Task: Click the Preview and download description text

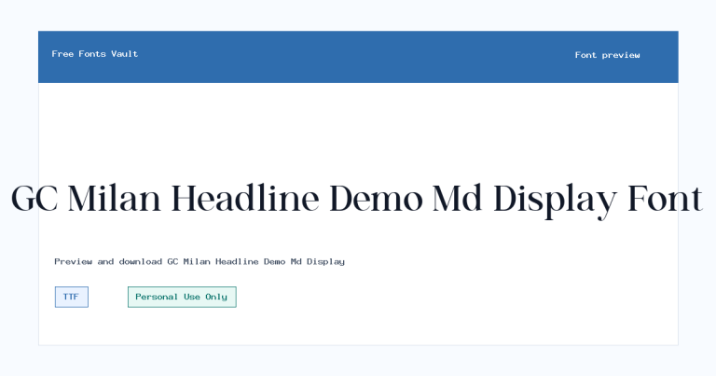Action: (x=200, y=262)
